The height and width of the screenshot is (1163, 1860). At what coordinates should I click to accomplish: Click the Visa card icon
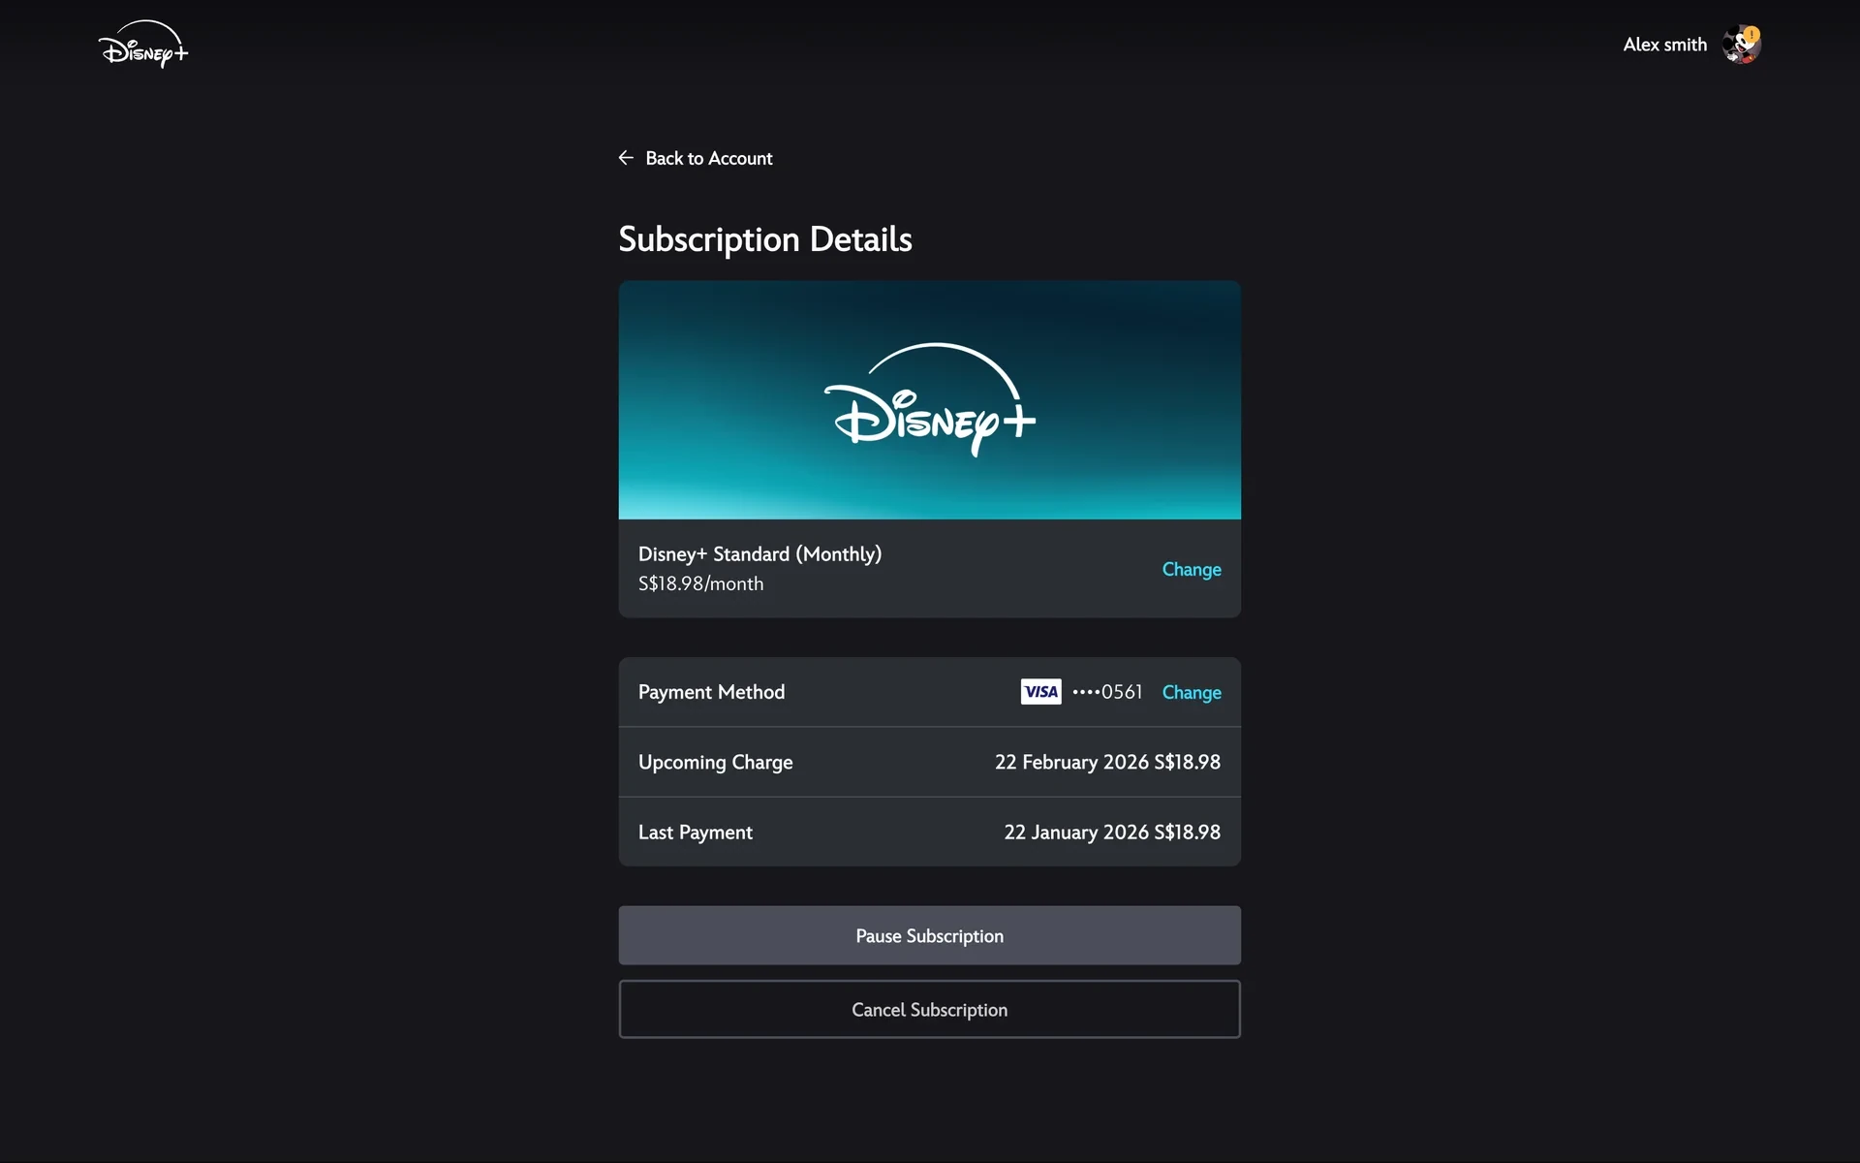click(x=1040, y=692)
